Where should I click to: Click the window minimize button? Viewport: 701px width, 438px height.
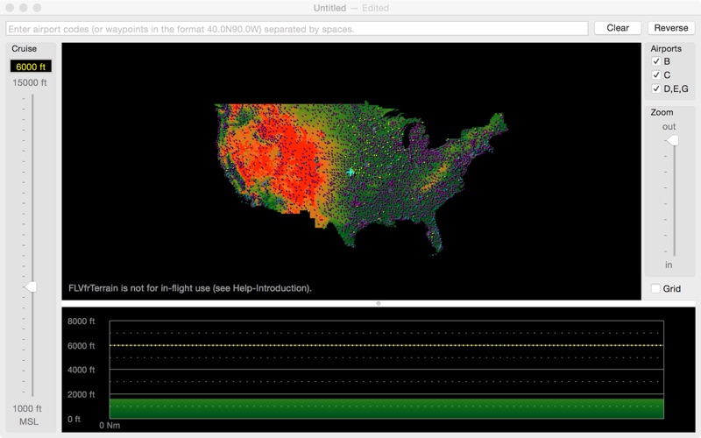coord(24,8)
